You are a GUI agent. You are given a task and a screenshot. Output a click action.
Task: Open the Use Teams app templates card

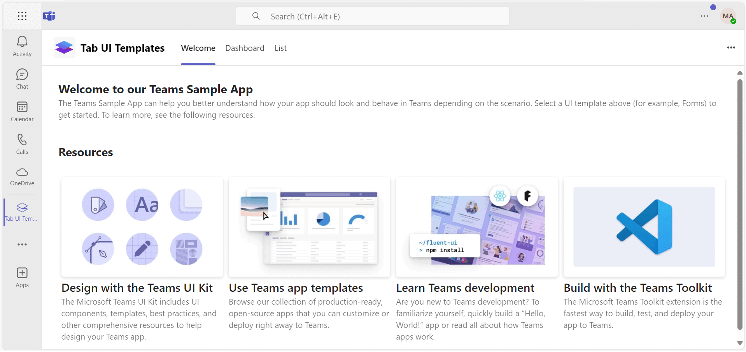tap(309, 227)
